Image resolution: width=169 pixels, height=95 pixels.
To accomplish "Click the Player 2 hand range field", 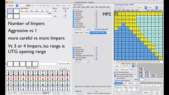I will (x=36, y=16).
